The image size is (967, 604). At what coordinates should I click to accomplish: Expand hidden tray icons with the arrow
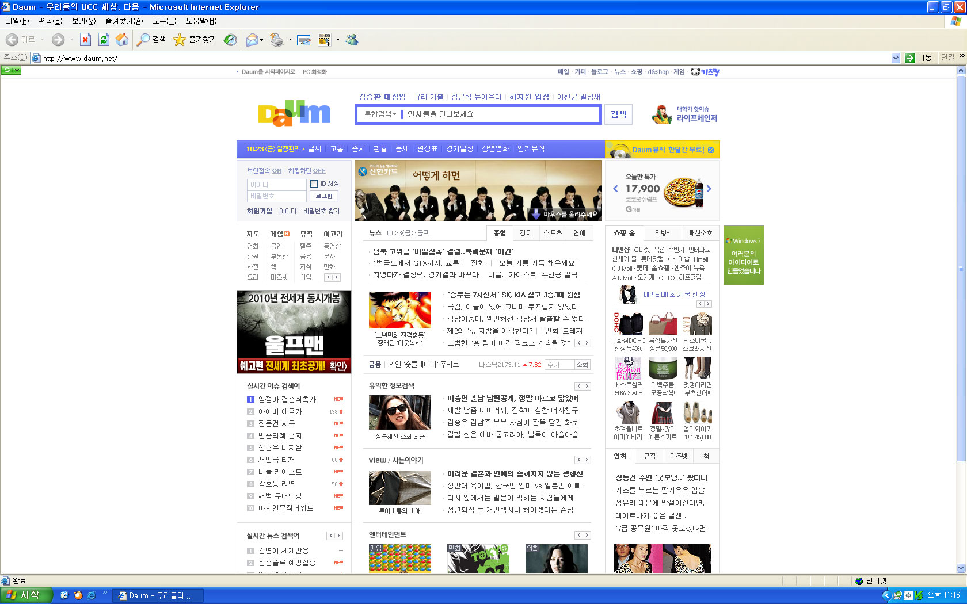887,595
